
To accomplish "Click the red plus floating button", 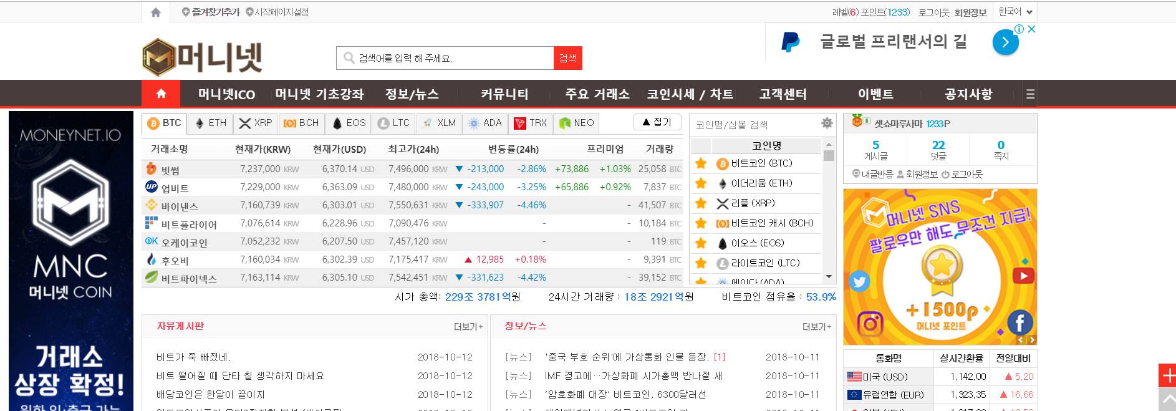I will tap(1167, 375).
